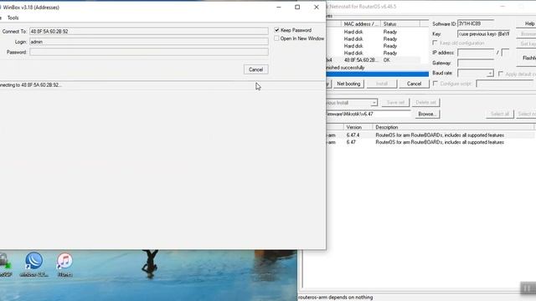Tick Keep old configuration in Netinstall
Screen dimensions: 536x301
[435, 43]
